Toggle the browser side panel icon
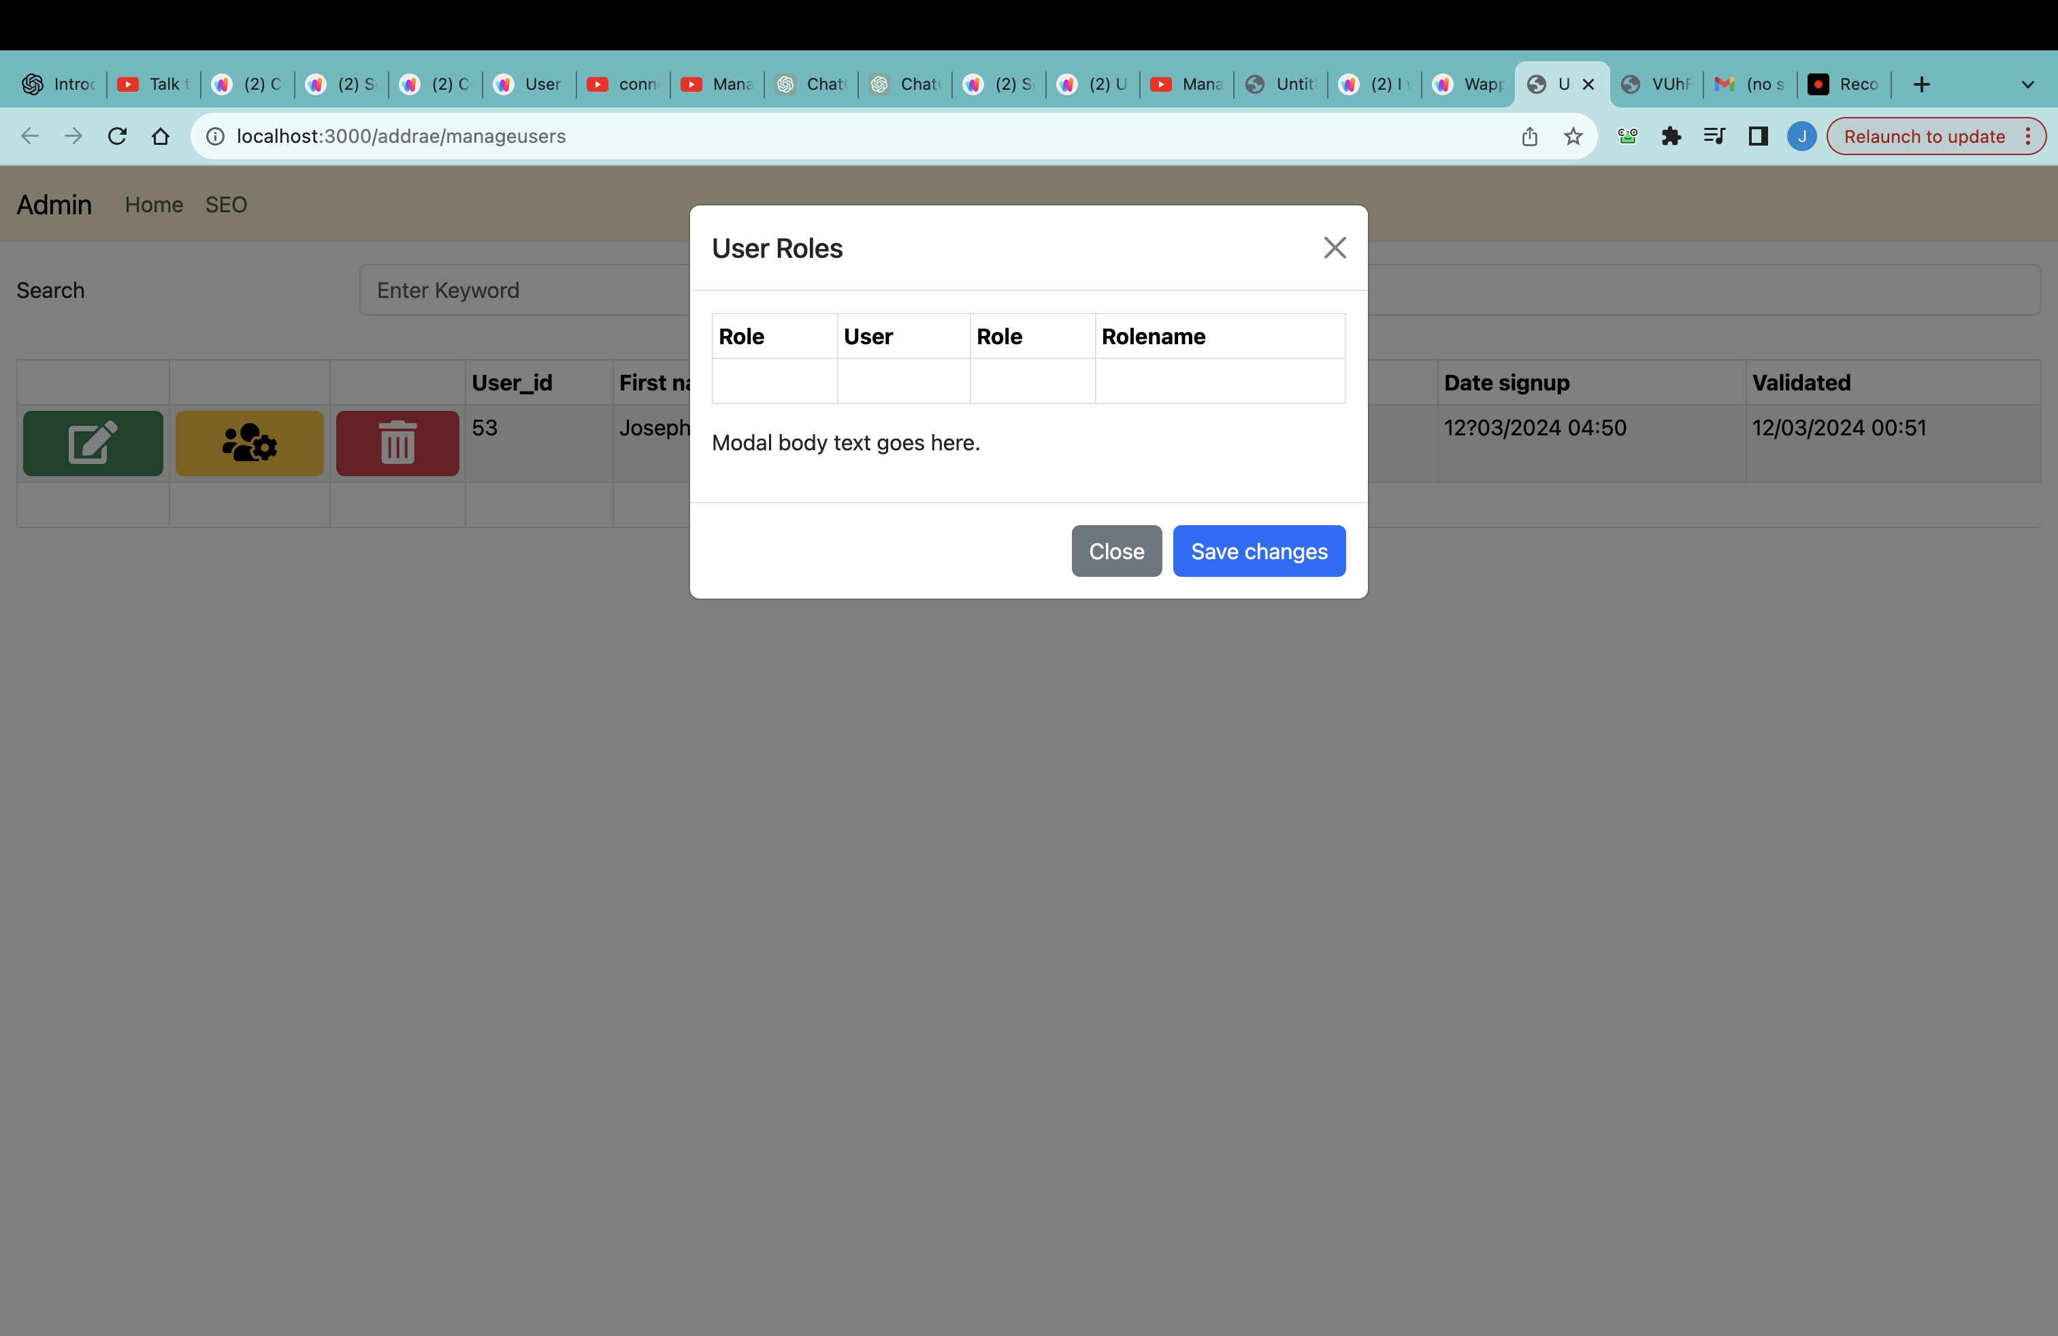2058x1336 pixels. tap(1758, 137)
